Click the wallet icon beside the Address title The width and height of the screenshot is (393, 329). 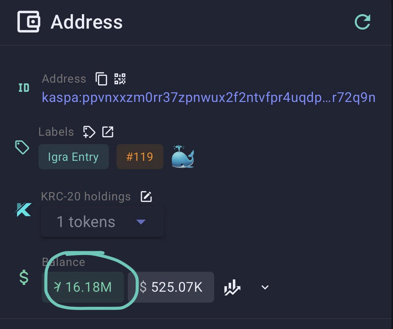pyautogui.click(x=29, y=22)
